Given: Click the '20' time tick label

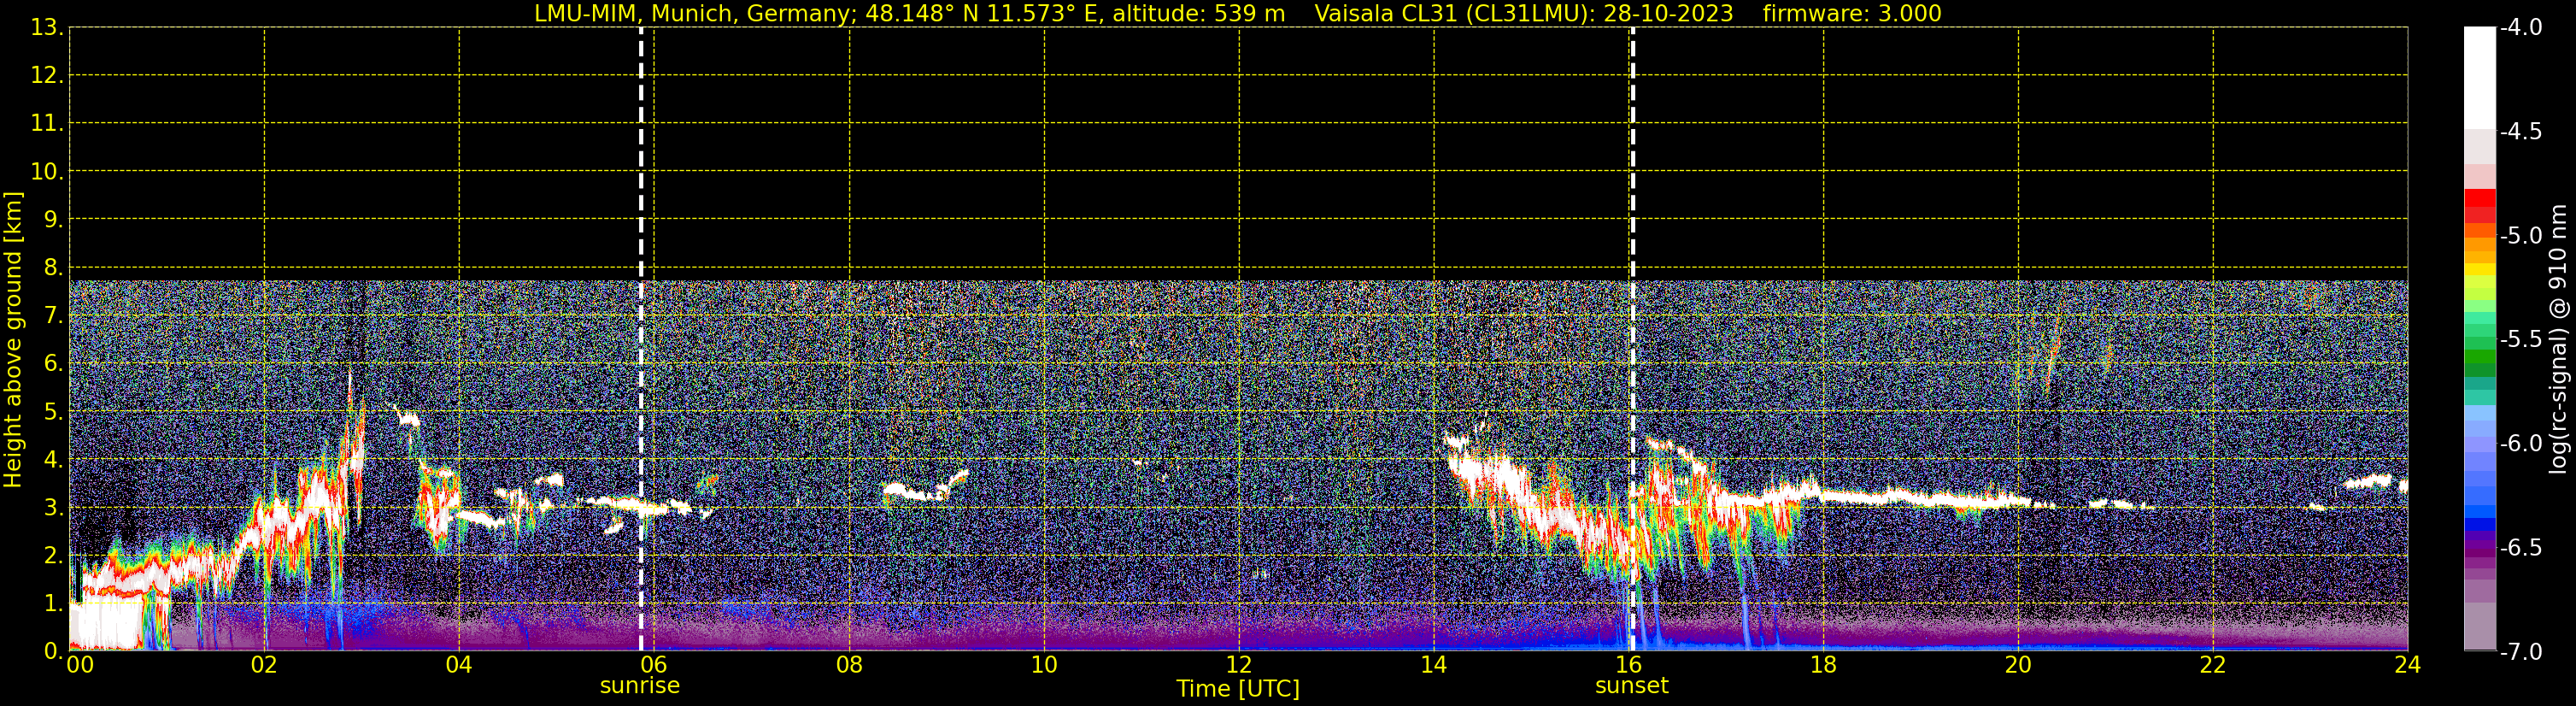Looking at the screenshot, I should (x=2018, y=665).
